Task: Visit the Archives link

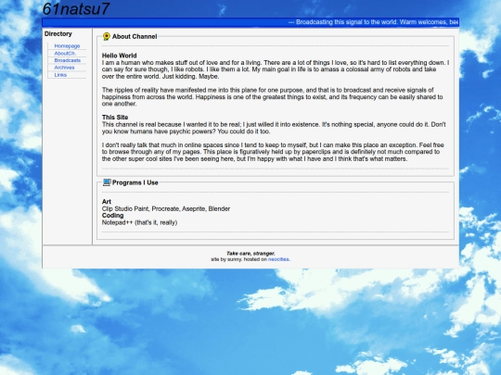Action: click(x=64, y=68)
